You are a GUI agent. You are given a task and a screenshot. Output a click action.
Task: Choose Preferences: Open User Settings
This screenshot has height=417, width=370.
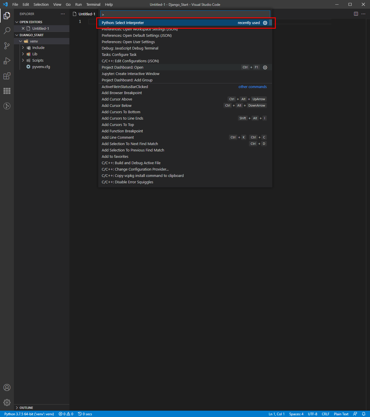(185, 42)
